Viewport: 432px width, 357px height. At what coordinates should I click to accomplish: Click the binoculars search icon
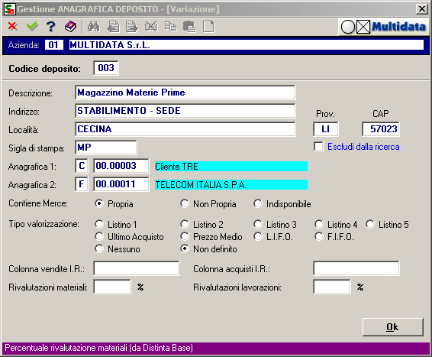(94, 27)
